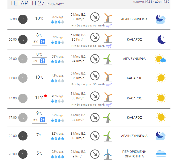This screenshot has height=160, width=173.
Task: Click the humidity droplets under 70% υγρ.
Action: click(58, 22)
